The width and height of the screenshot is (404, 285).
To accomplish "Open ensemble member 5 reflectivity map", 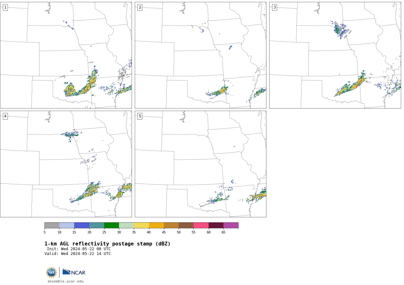I will point(200,164).
